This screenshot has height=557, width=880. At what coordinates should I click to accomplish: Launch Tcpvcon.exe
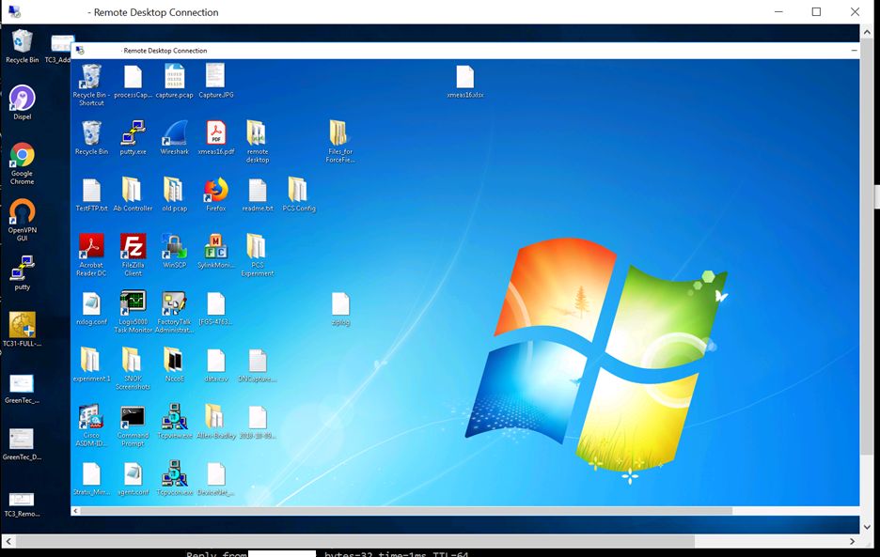174,478
